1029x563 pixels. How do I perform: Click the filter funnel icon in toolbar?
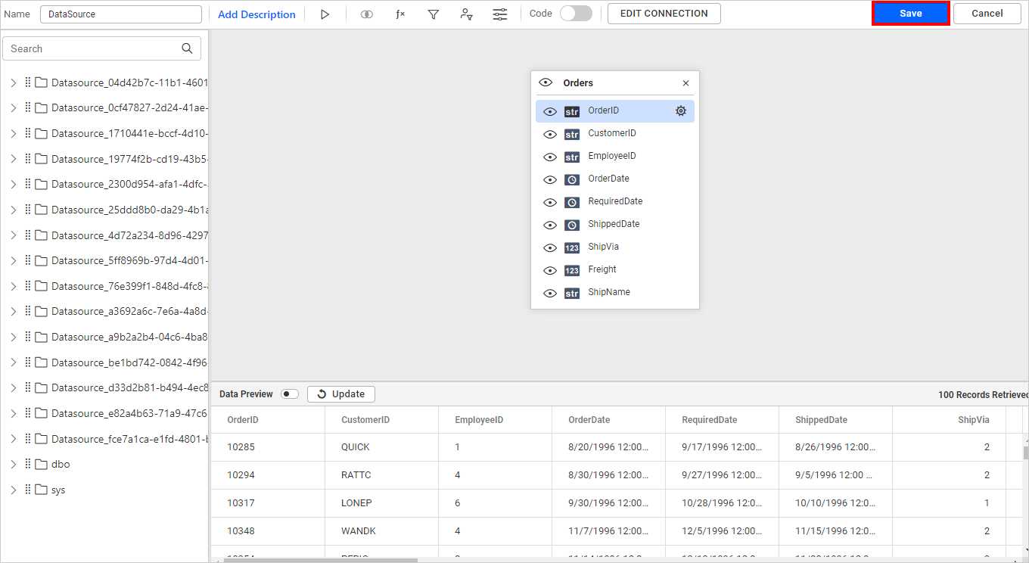(434, 14)
